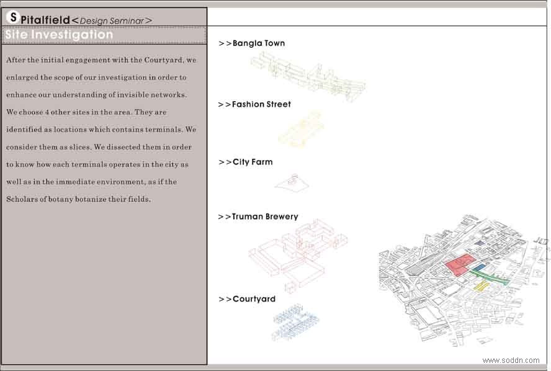Expand the >>Courtyard section label
The height and width of the screenshot is (371, 551).
point(247,299)
